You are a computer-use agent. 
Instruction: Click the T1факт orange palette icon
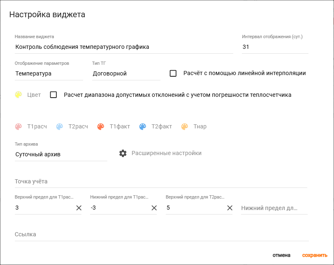(101, 127)
